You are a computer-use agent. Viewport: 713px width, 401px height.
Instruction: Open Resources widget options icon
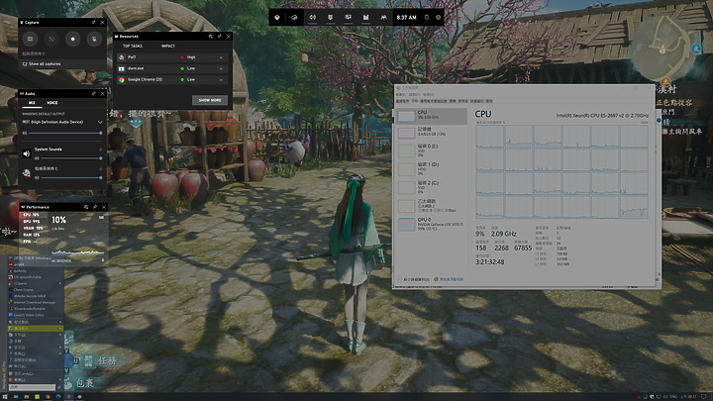pos(211,37)
